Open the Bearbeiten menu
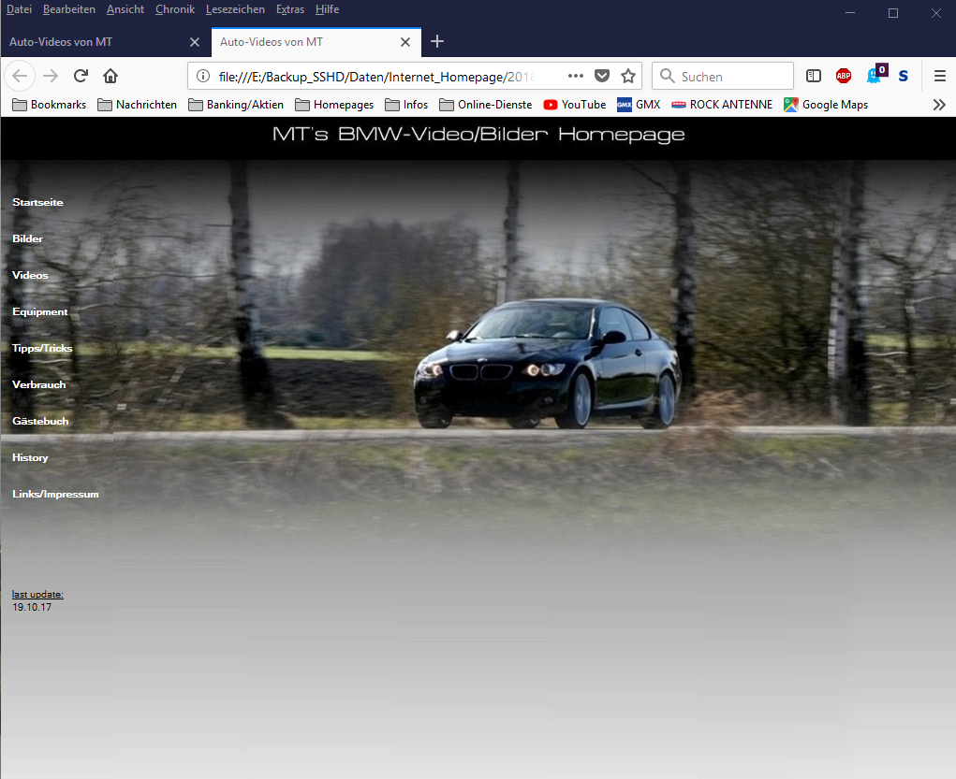The image size is (956, 779). point(69,9)
